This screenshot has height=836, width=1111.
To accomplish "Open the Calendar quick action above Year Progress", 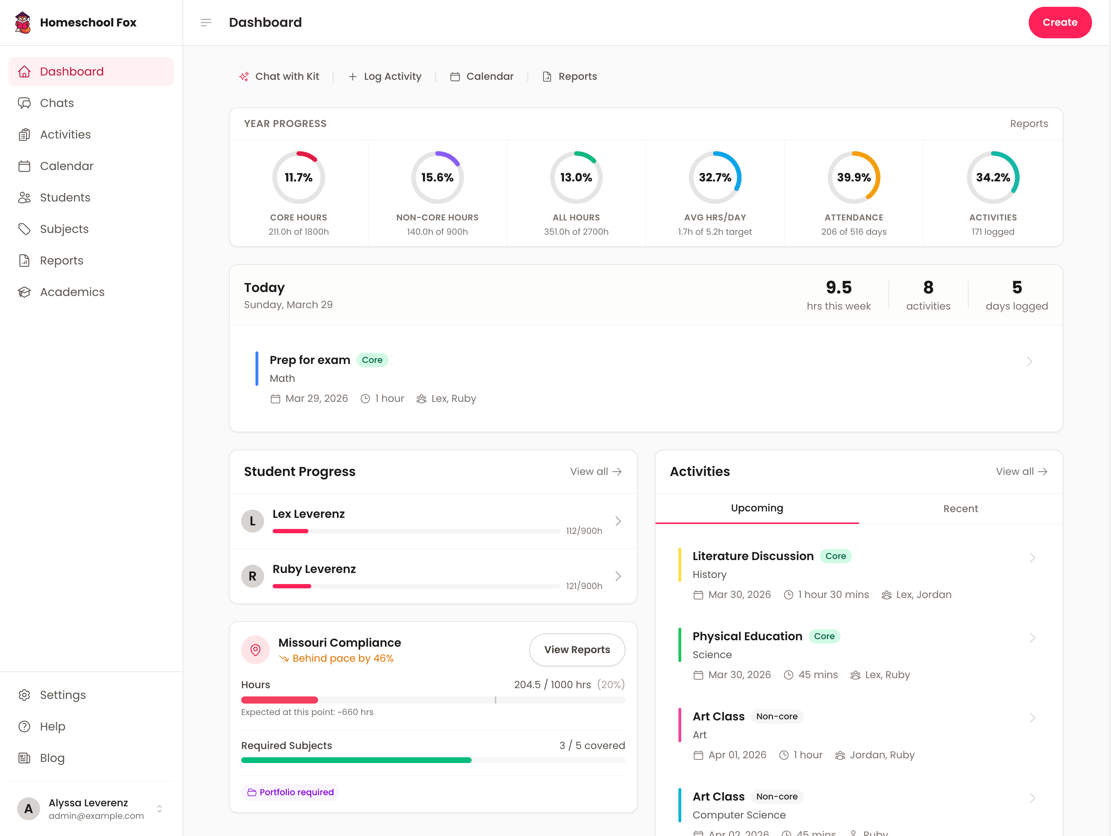I will pyautogui.click(x=482, y=76).
